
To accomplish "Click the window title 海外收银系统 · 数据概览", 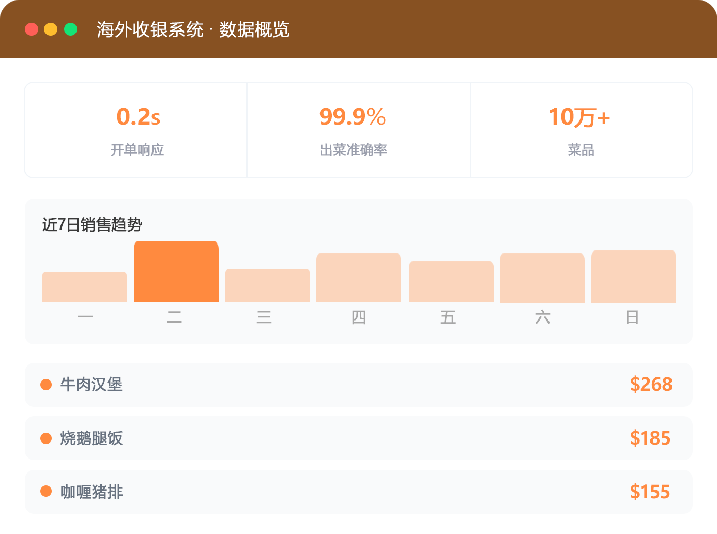I will pos(193,29).
